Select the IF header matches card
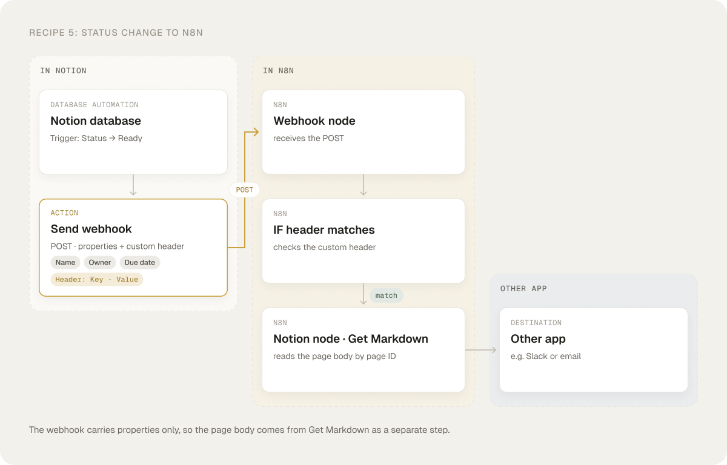The image size is (727, 465). (363, 241)
